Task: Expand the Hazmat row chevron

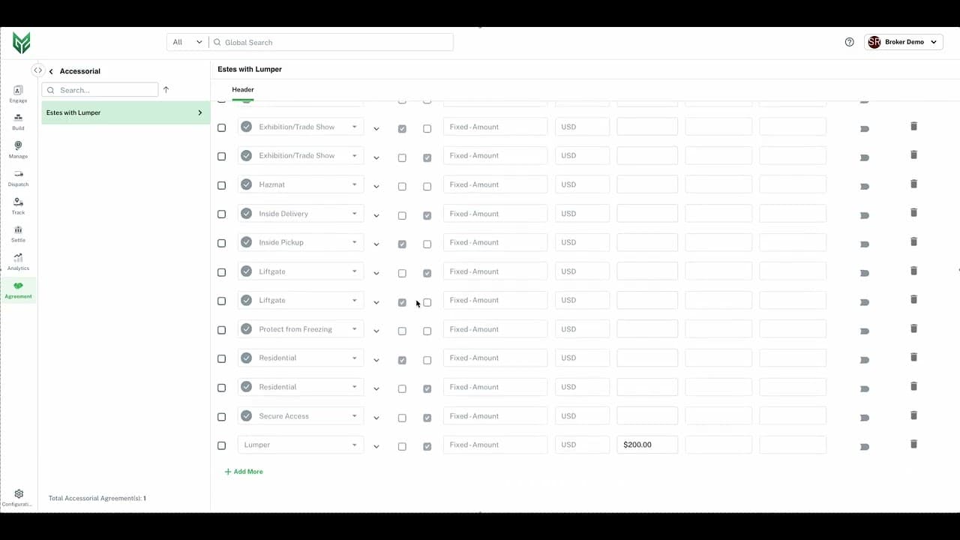Action: click(376, 187)
